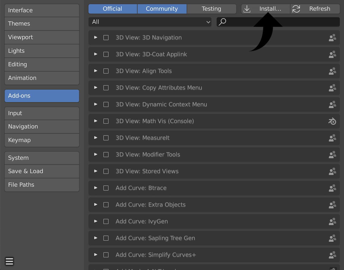Click Blender logo icon on Math Vis row
The width and height of the screenshot is (344, 270).
[332, 121]
